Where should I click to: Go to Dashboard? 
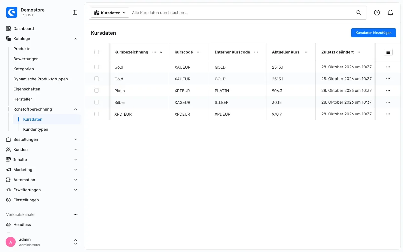pyautogui.click(x=24, y=29)
